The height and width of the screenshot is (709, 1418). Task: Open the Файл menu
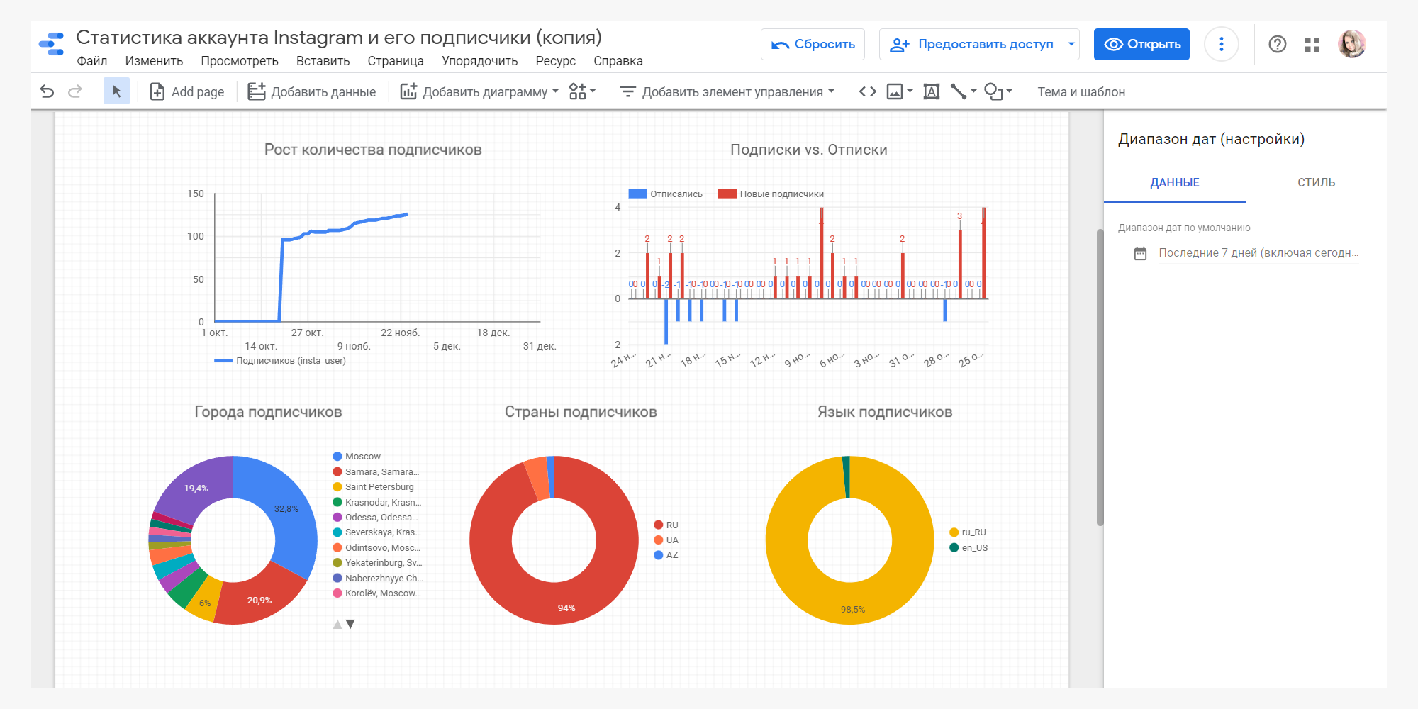(x=92, y=61)
